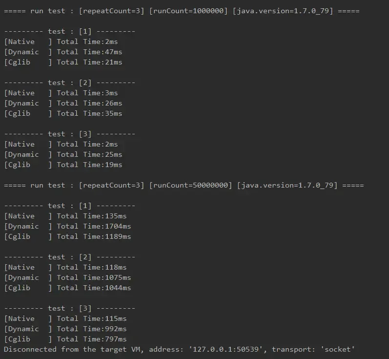The image size is (389, 359).
Task: Click the Dynamic Total Time:25ms line
Action: pyautogui.click(x=63, y=154)
